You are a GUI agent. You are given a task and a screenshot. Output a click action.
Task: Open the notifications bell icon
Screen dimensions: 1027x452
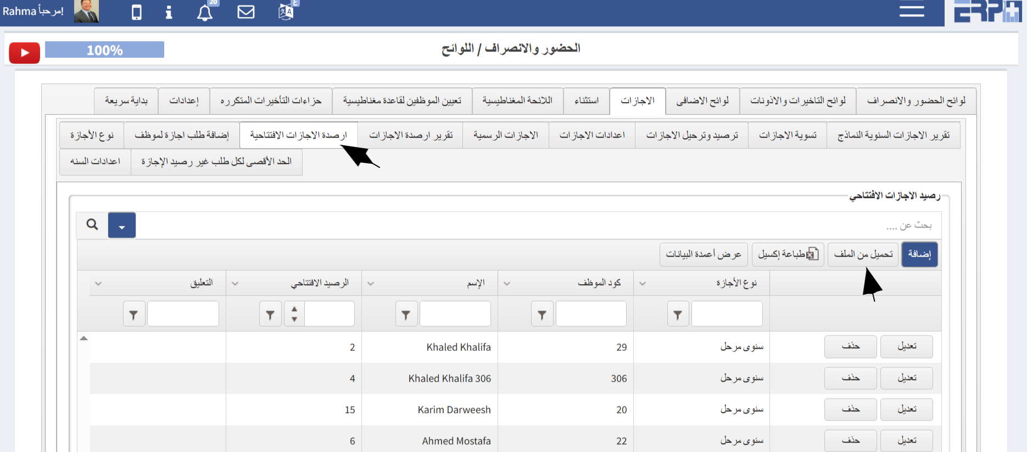click(205, 12)
